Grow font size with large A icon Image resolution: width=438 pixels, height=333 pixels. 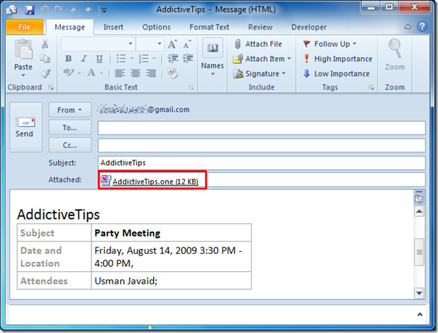point(172,44)
